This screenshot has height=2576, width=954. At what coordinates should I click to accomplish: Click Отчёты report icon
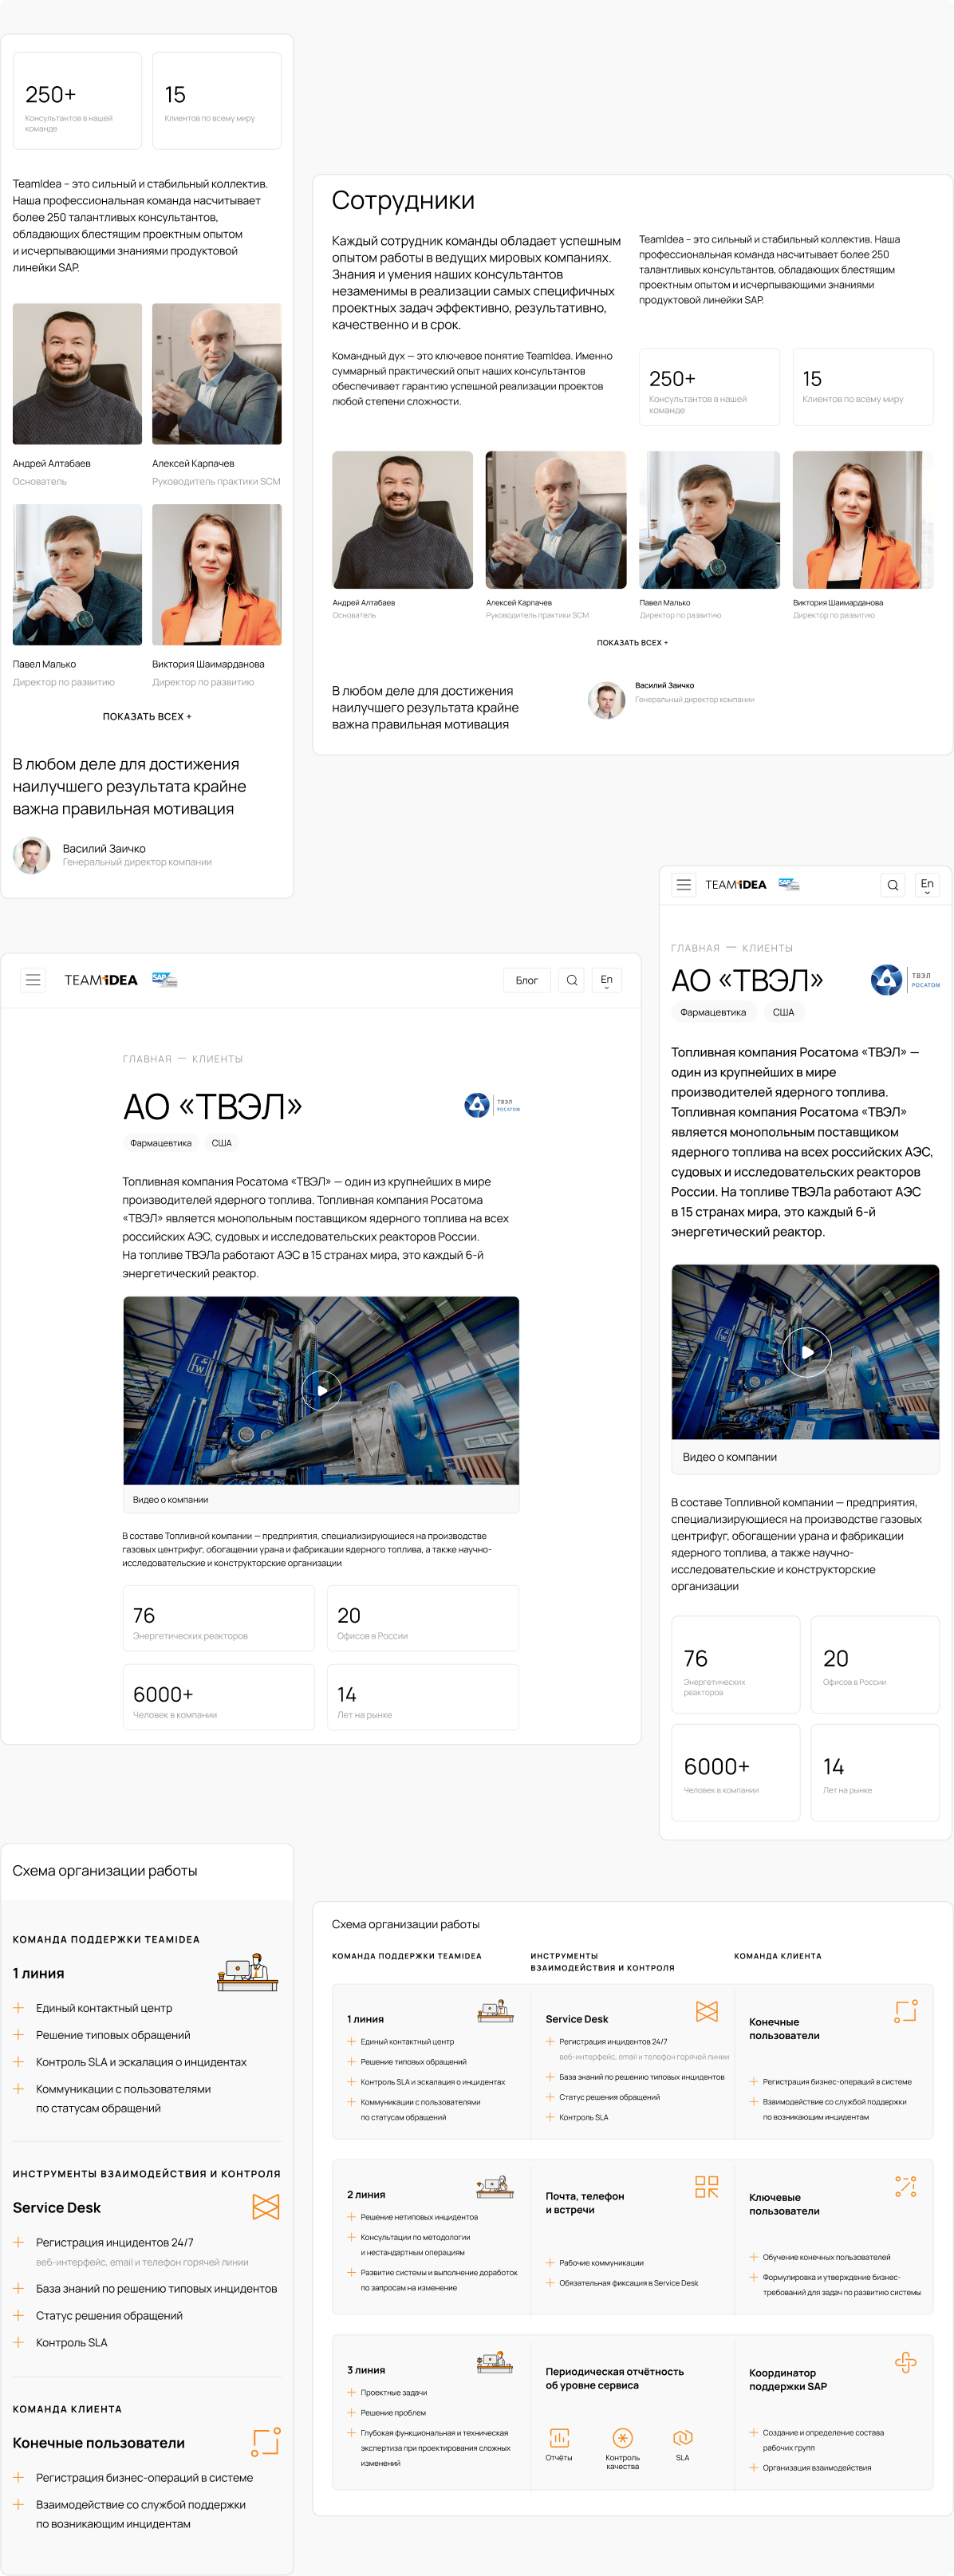(x=559, y=2438)
